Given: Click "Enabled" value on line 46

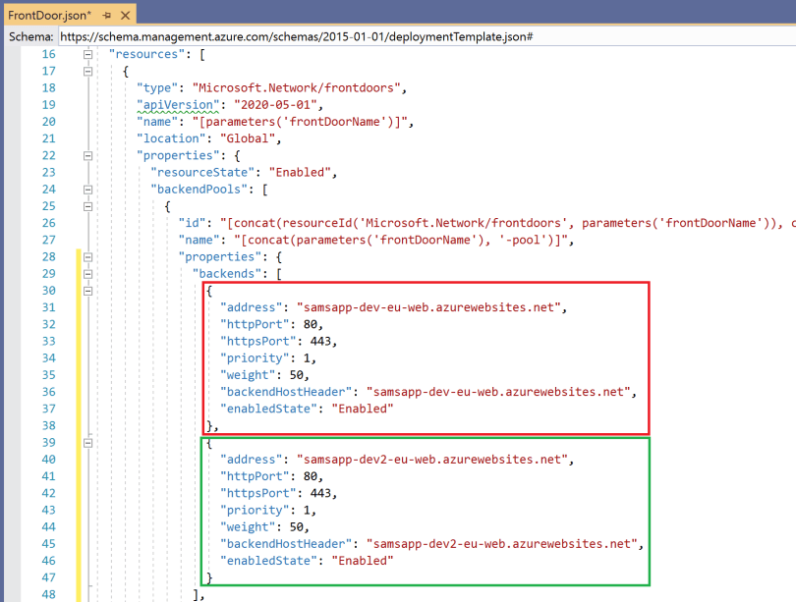Looking at the screenshot, I should point(363,561).
